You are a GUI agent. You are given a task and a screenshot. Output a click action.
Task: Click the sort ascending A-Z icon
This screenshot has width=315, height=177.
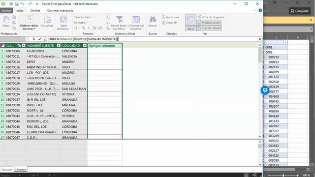[108, 18]
